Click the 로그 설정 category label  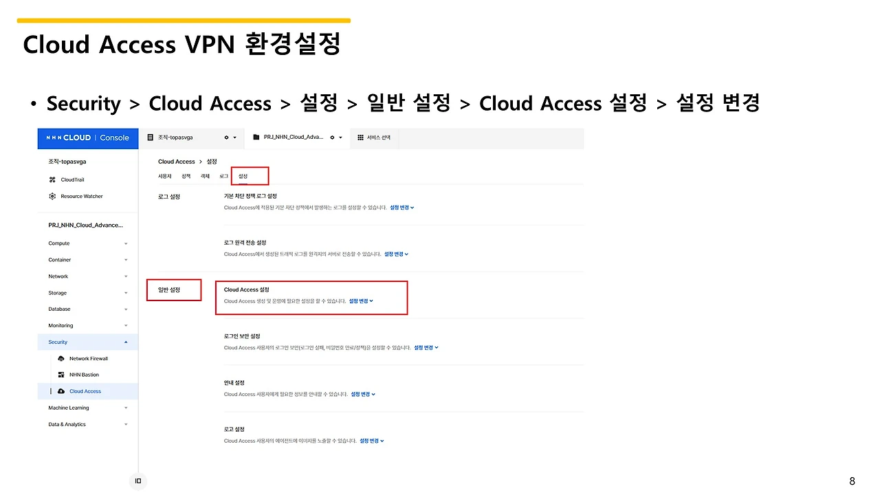pos(169,197)
